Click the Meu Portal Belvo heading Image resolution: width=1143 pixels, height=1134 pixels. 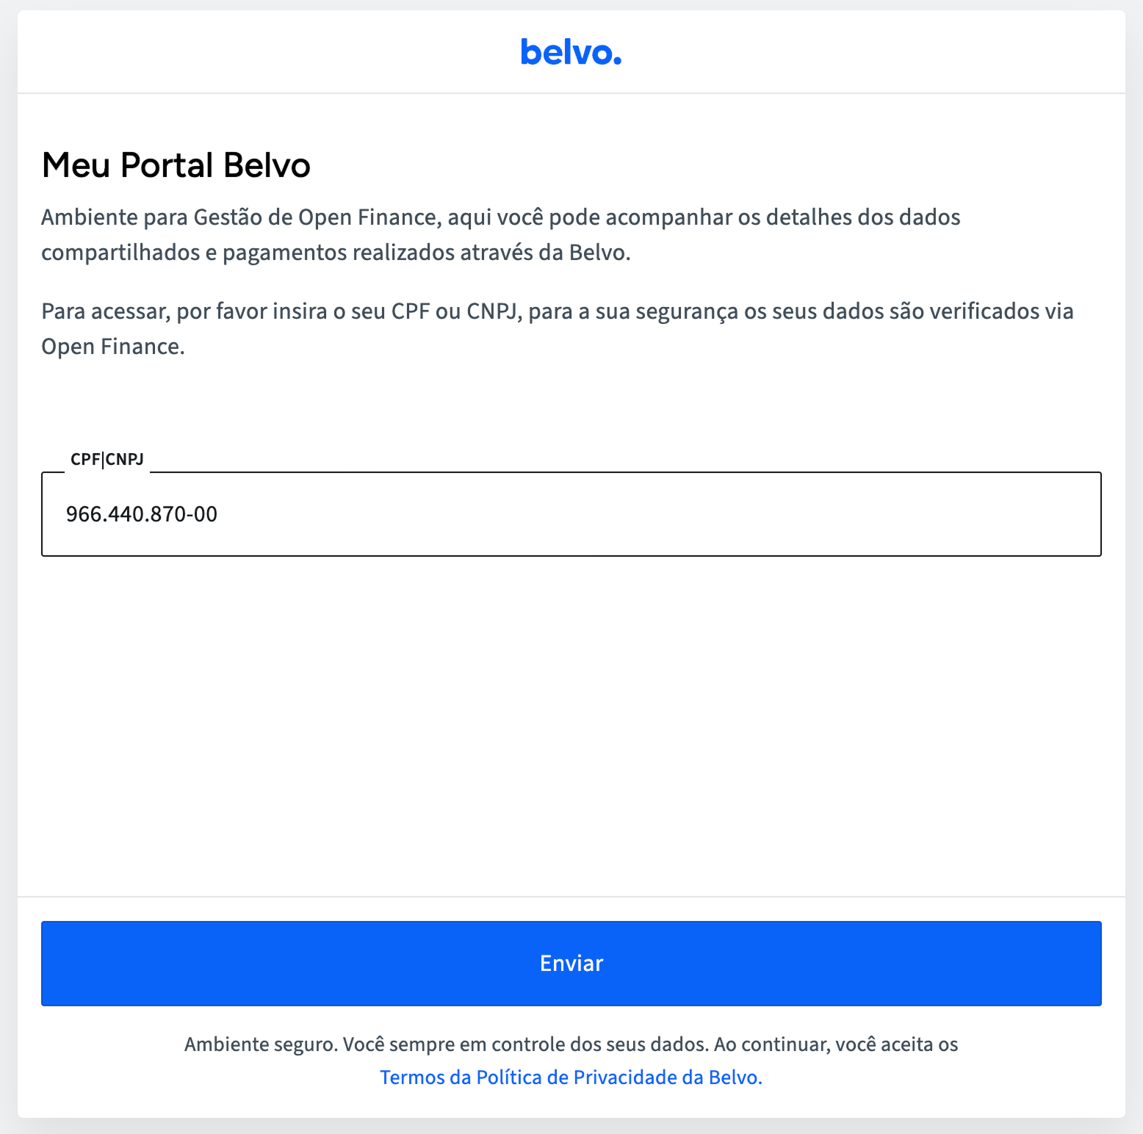pyautogui.click(x=176, y=165)
